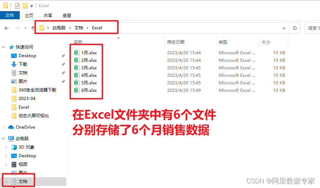Expand the 3D 对象 tree node
This screenshot has height=188, width=320.
(x=6, y=147)
